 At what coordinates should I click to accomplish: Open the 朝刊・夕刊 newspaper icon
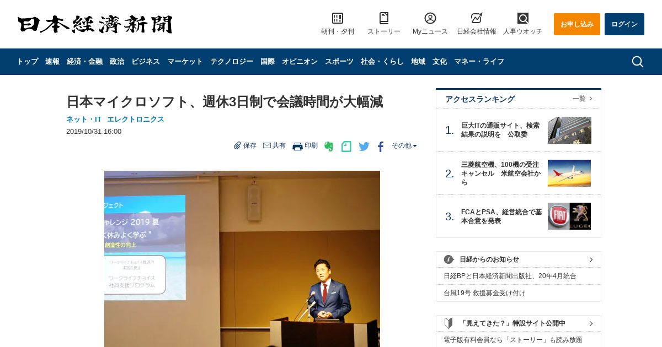(x=338, y=18)
